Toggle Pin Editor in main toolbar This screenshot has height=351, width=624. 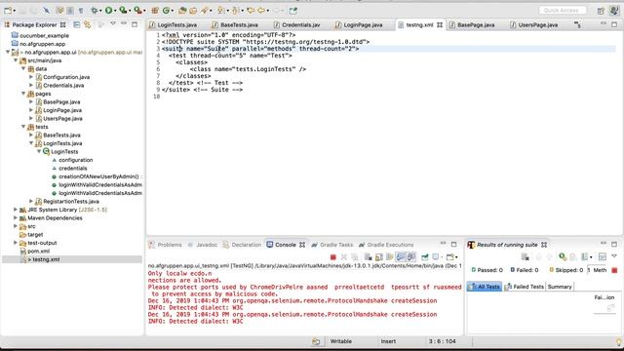(x=293, y=11)
